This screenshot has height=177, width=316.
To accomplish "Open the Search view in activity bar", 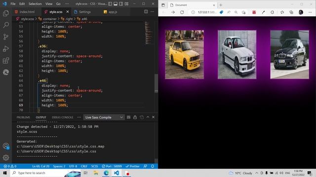I will click(x=6, y=25).
